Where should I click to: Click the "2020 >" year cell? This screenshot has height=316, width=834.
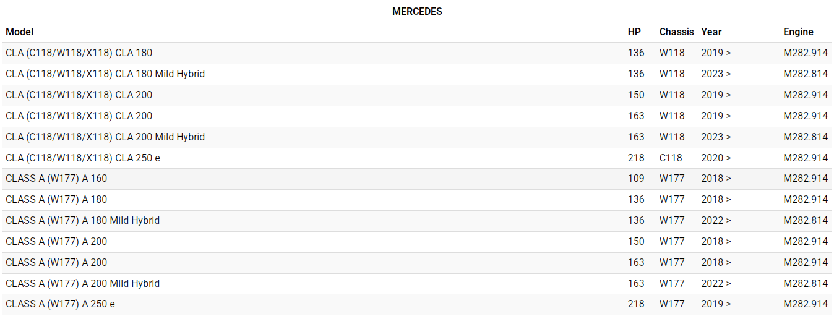(716, 158)
